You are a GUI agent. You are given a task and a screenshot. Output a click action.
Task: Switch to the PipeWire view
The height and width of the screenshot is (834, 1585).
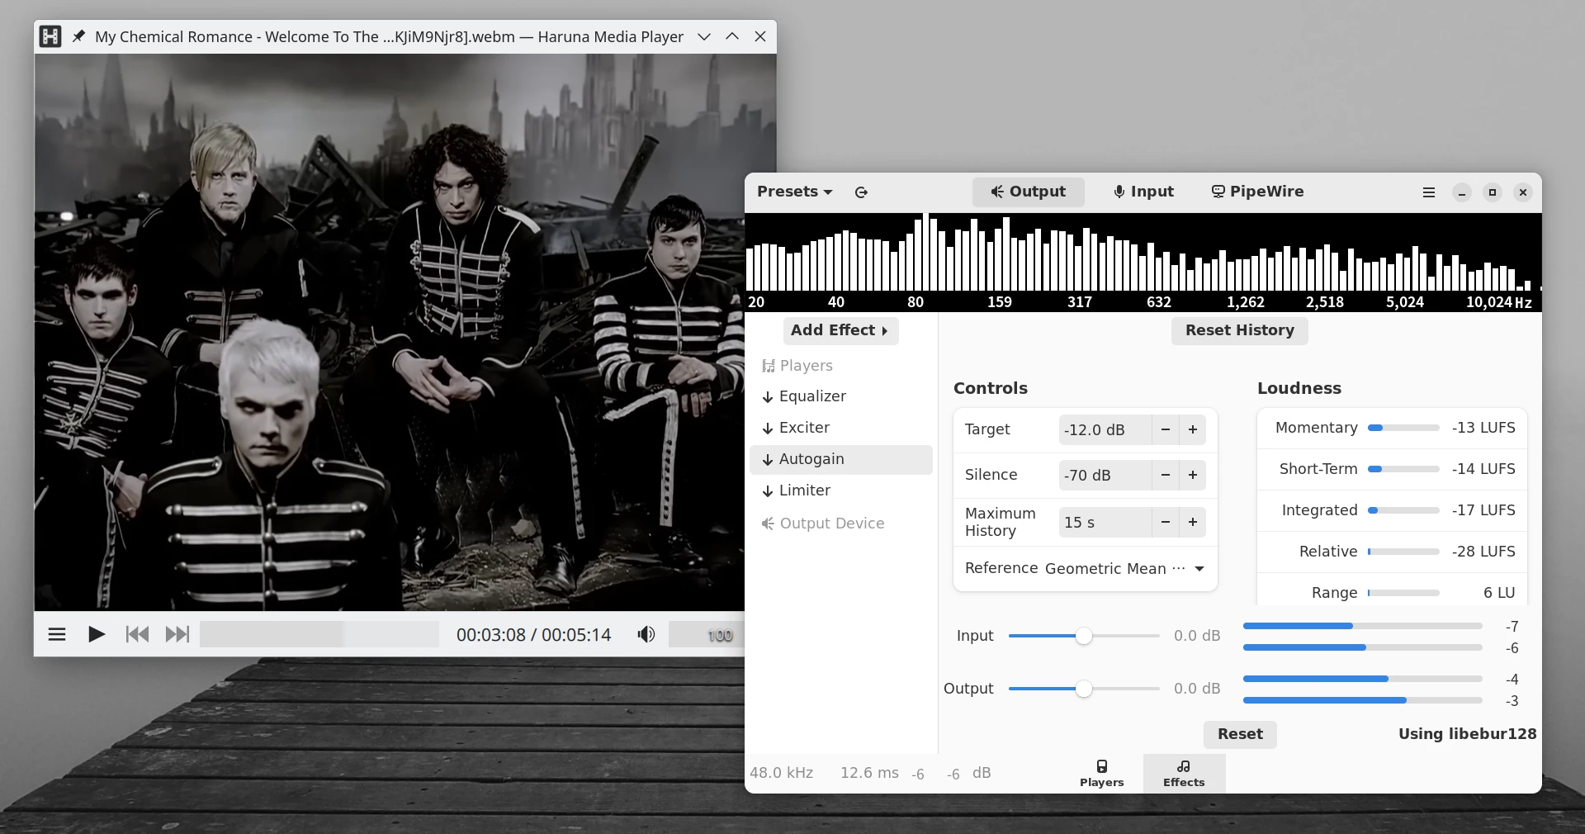point(1257,192)
